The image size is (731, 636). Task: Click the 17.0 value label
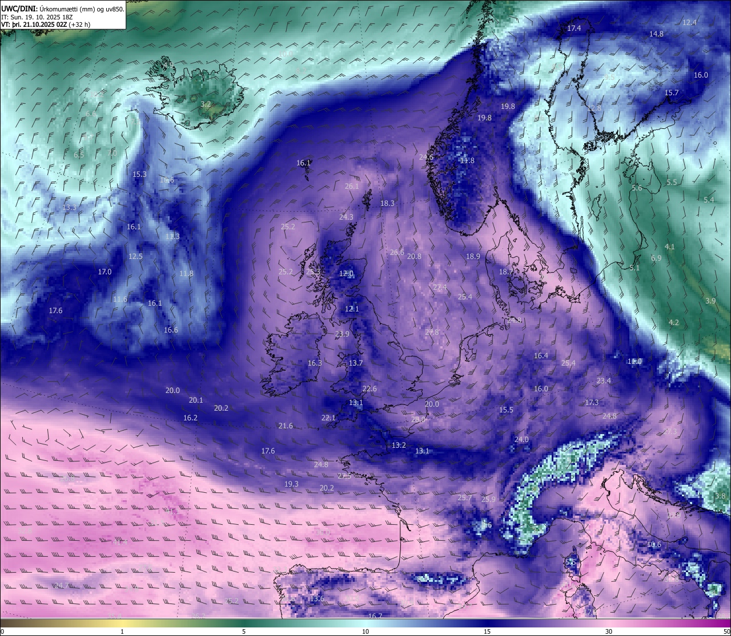pos(105,272)
